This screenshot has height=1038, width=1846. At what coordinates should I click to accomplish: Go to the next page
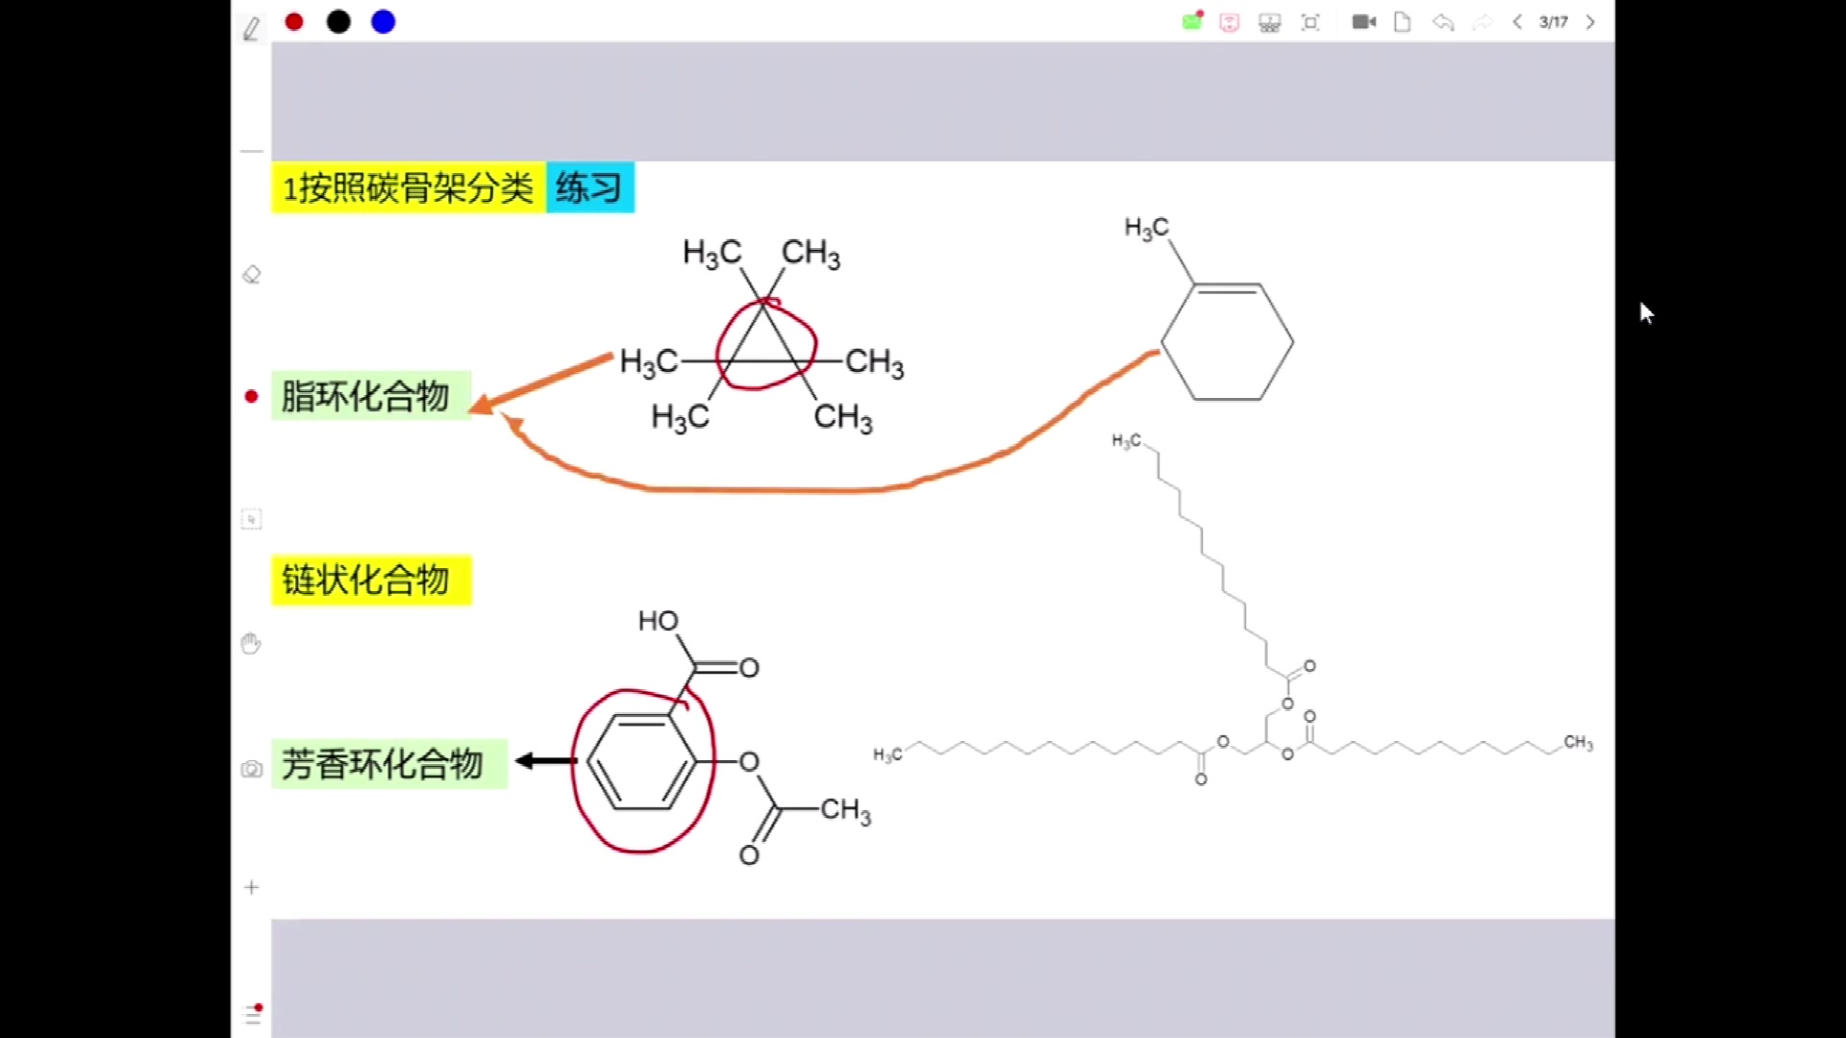click(x=1590, y=21)
